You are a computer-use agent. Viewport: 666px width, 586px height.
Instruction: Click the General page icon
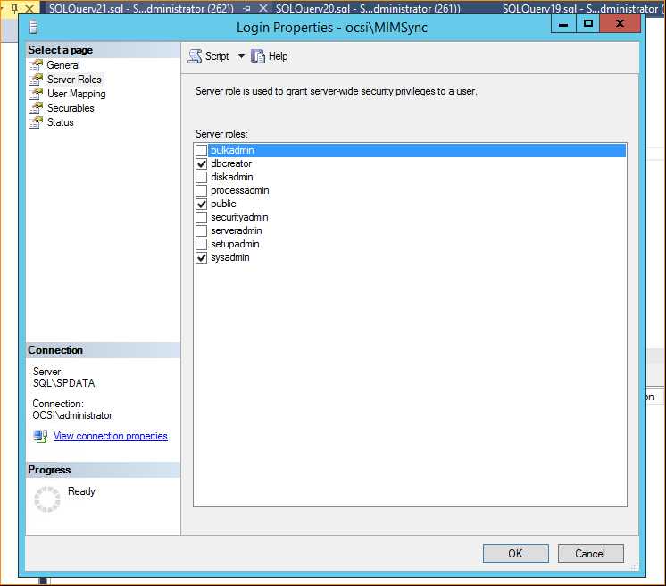(x=36, y=65)
